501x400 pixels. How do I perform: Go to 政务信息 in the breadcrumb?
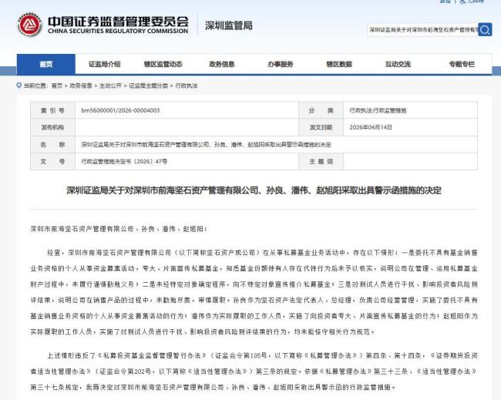[81, 86]
